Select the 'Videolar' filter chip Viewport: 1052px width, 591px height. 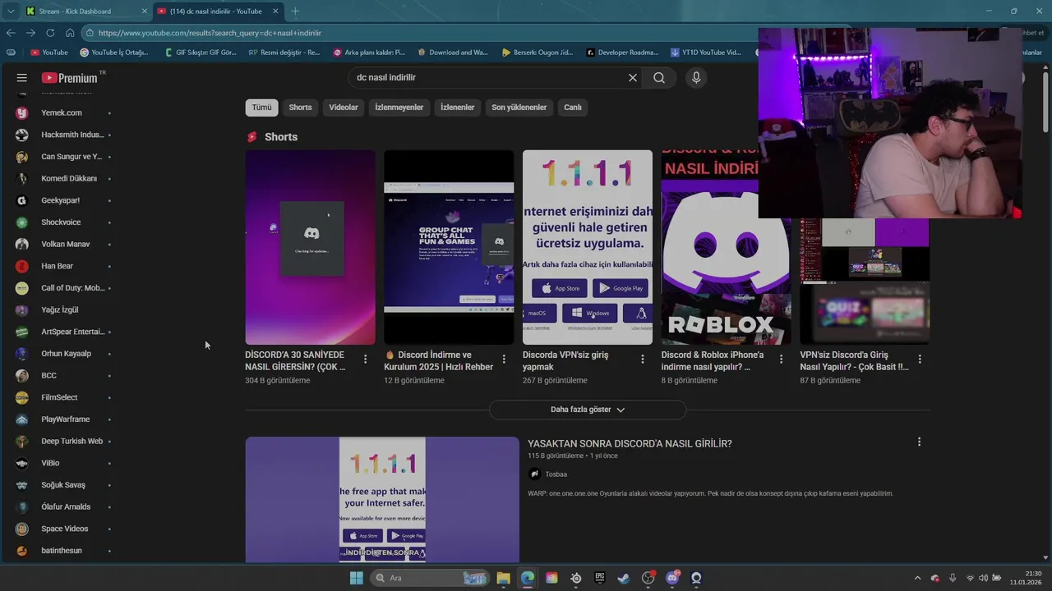coord(344,108)
